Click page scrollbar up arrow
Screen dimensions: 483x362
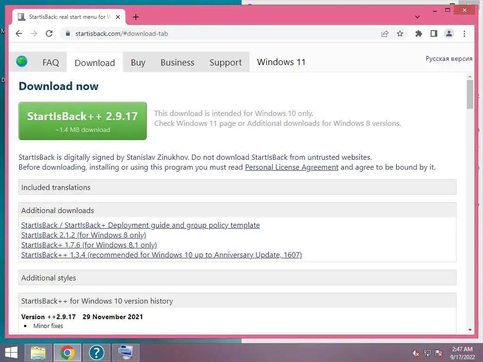470,76
